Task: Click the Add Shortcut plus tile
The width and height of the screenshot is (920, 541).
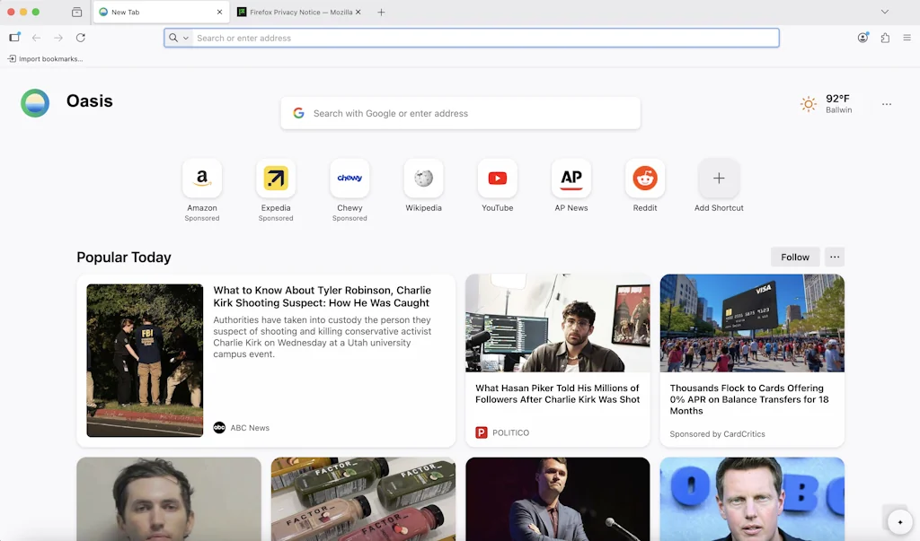Action: point(719,179)
